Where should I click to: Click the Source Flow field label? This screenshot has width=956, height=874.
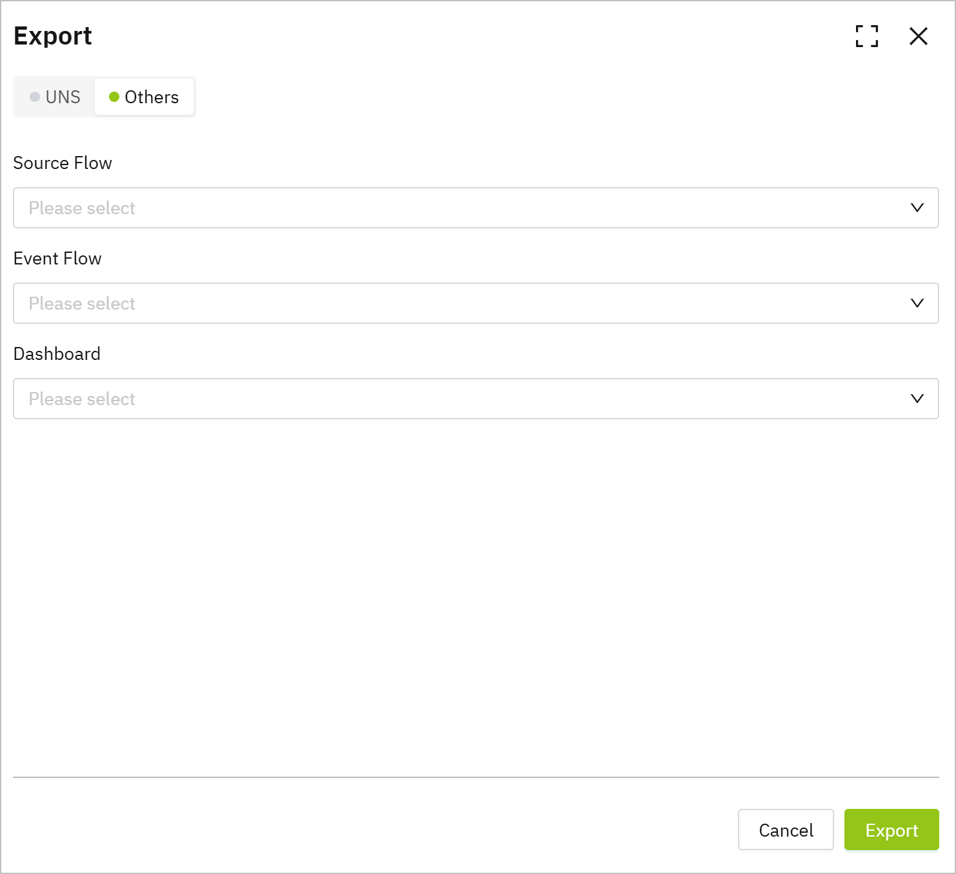63,163
